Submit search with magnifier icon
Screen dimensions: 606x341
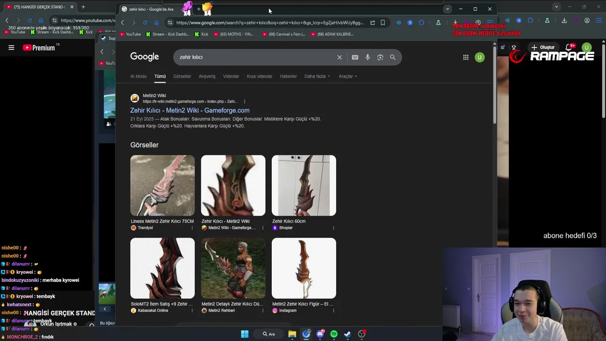pyautogui.click(x=392, y=57)
